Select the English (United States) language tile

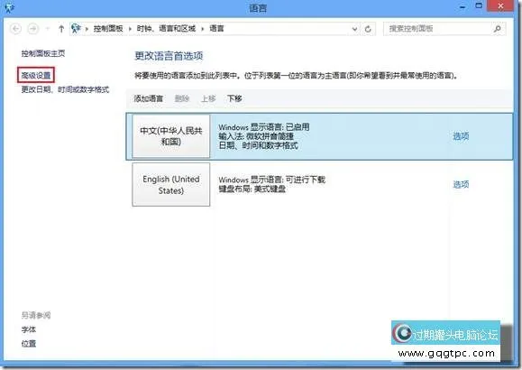[x=171, y=185]
